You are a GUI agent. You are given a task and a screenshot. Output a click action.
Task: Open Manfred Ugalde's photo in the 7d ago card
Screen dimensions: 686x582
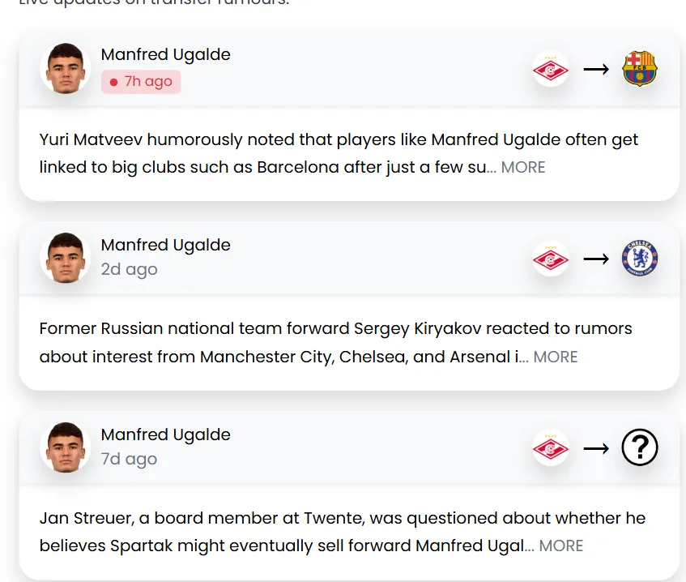66,447
